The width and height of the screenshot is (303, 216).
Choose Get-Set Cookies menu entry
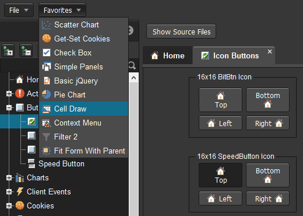[83, 39]
